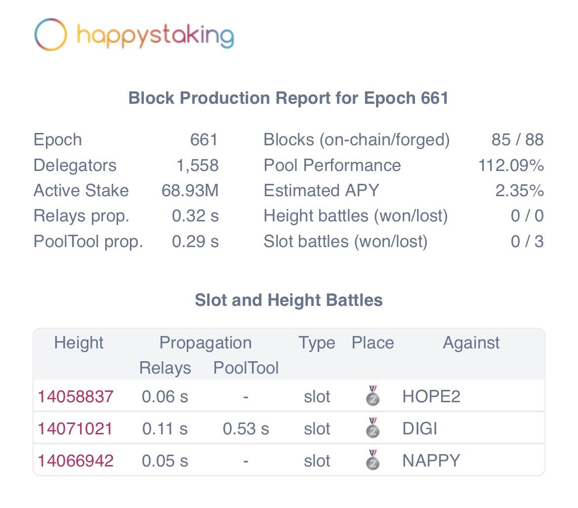Open block height 14058837 link

[x=76, y=397]
